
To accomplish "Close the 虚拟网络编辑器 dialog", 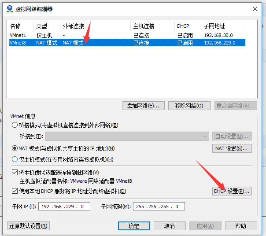I will (x=255, y=9).
